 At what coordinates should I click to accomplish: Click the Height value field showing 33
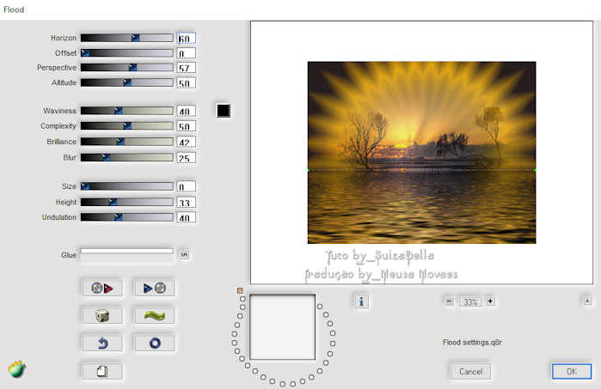click(x=187, y=202)
